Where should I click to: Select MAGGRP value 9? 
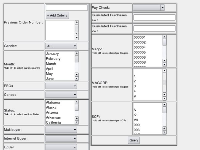148,96
